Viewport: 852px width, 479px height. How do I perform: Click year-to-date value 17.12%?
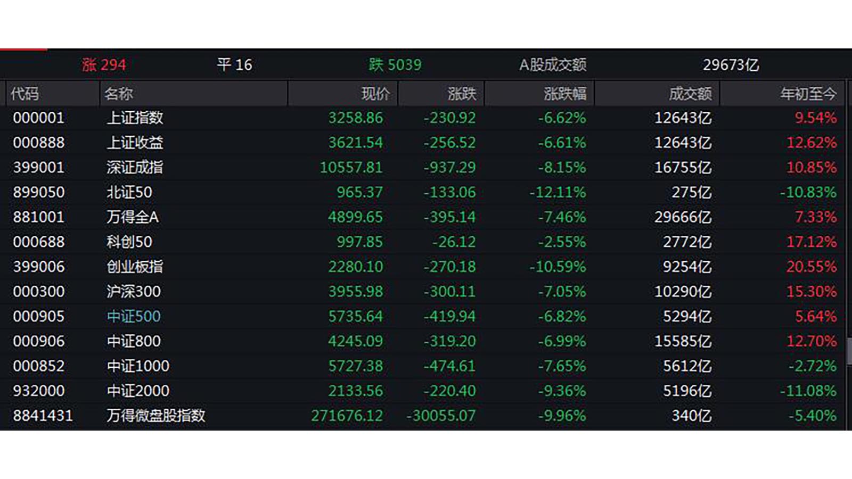pyautogui.click(x=812, y=242)
